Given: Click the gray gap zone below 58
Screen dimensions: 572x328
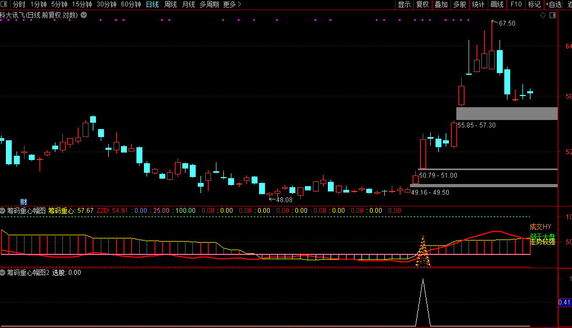Looking at the screenshot, I should pyautogui.click(x=507, y=114).
